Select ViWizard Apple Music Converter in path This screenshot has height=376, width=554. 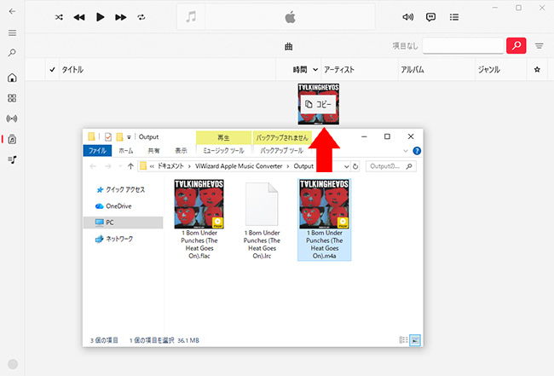(239, 166)
